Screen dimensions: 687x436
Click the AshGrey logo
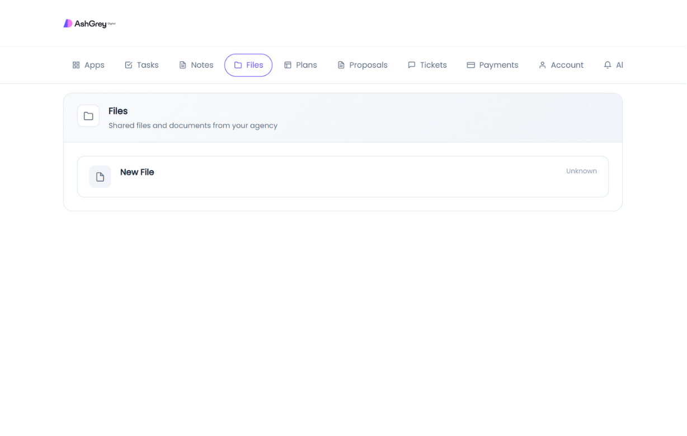click(90, 23)
